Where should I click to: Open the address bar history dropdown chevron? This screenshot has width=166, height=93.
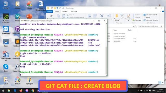coord(133,26)
